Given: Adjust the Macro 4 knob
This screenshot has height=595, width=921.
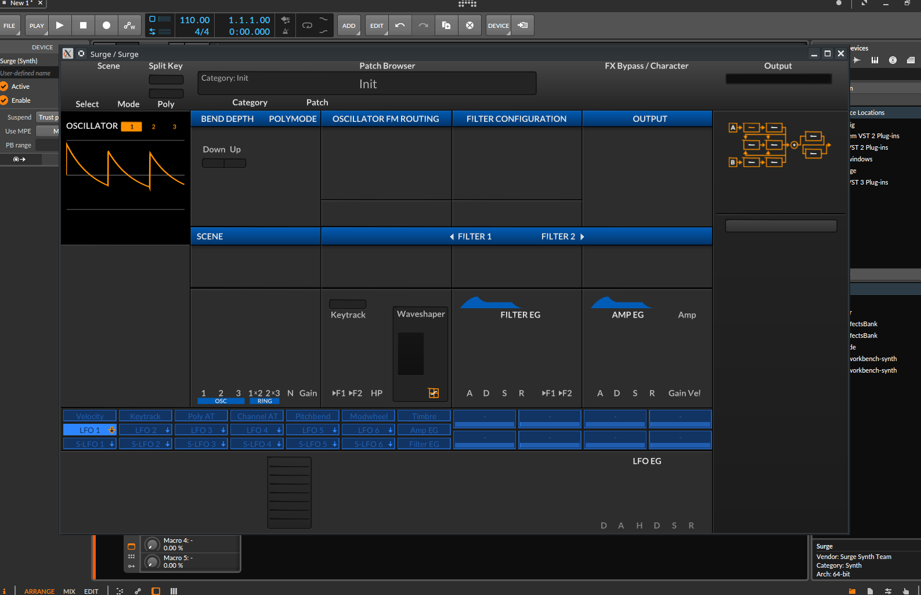Looking at the screenshot, I should 152,544.
